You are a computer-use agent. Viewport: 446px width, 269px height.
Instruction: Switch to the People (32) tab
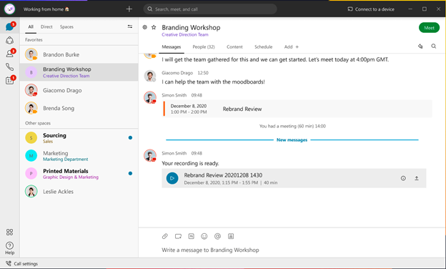pos(204,47)
